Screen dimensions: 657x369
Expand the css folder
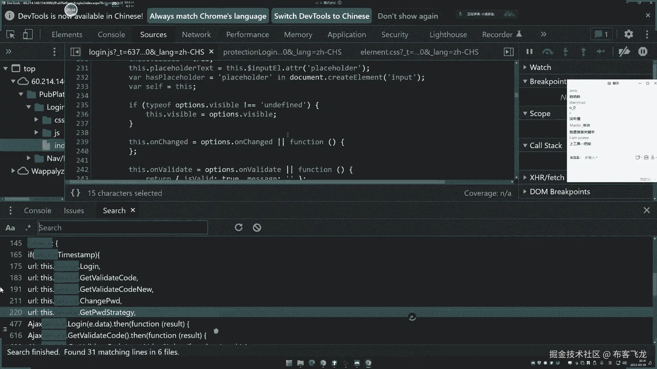pyautogui.click(x=36, y=120)
